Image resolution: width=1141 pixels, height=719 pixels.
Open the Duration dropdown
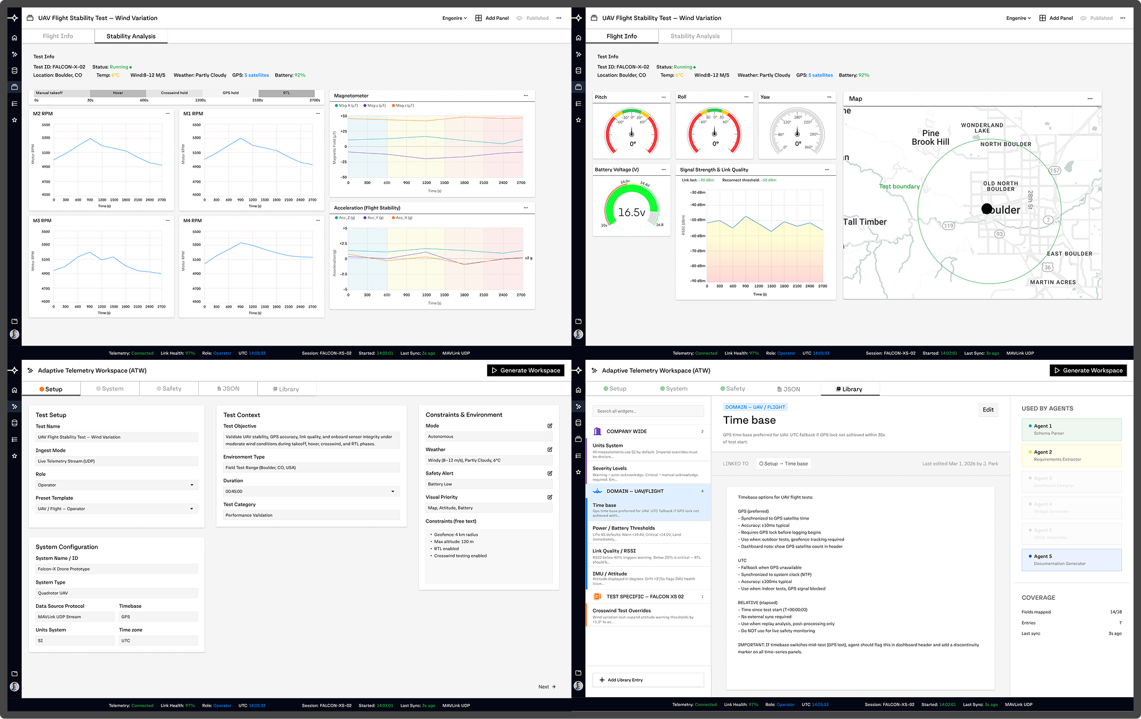pyautogui.click(x=311, y=492)
